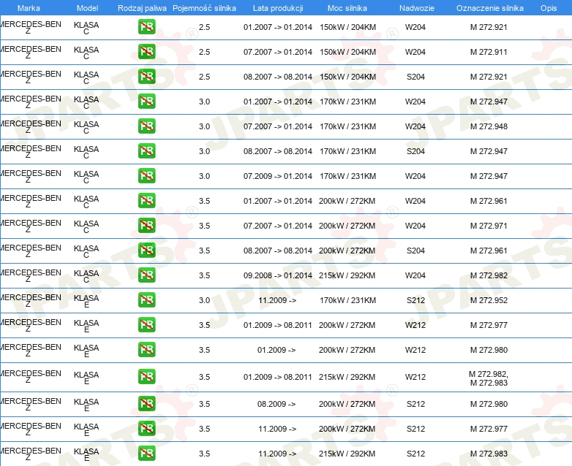
Task: Click the Marka column header
Action: click(x=29, y=8)
